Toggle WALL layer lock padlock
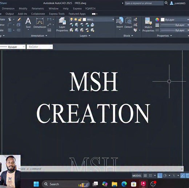The height and width of the screenshot is (188, 189). click(80, 19)
